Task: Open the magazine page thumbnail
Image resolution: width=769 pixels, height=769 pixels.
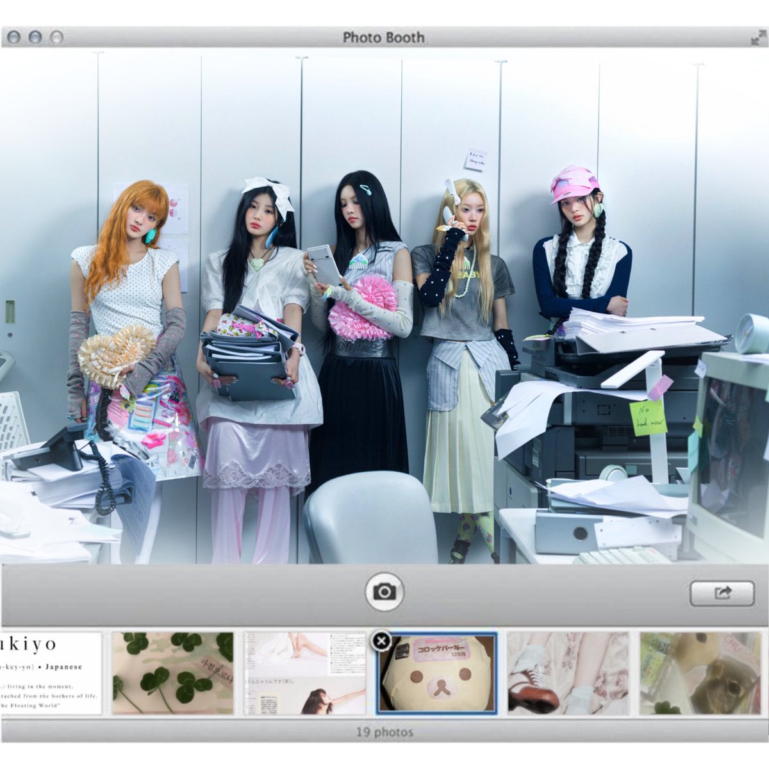Action: click(305, 674)
